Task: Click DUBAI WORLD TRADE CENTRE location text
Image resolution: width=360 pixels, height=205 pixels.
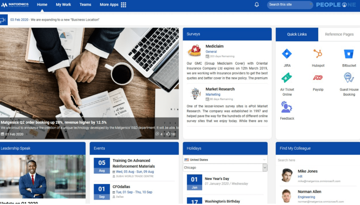Action: click(x=135, y=177)
